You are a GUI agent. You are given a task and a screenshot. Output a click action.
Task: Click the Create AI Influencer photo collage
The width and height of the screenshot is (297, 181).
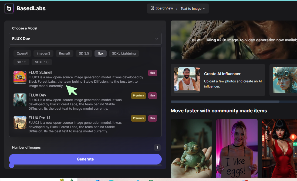click(x=187, y=80)
